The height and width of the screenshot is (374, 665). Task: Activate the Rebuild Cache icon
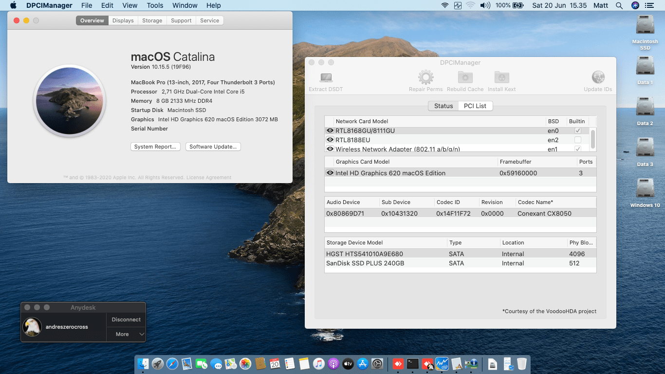click(464, 76)
